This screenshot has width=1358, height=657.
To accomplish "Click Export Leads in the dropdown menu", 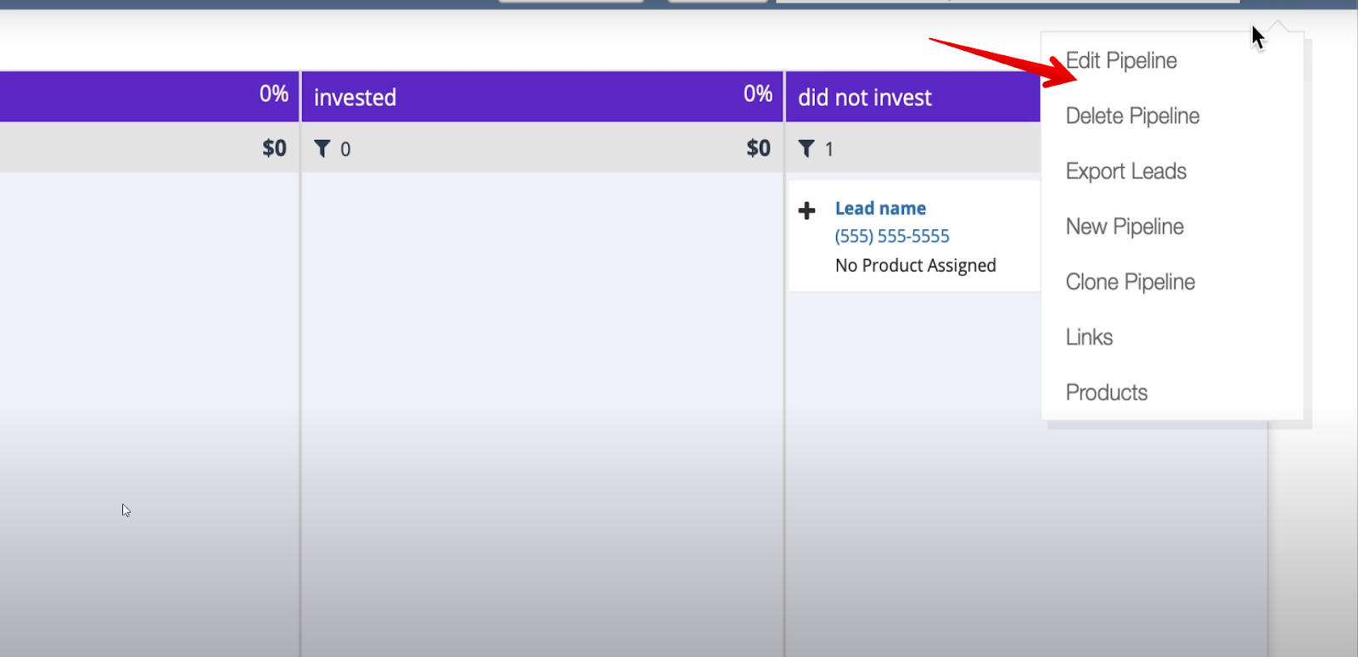I will coord(1125,171).
